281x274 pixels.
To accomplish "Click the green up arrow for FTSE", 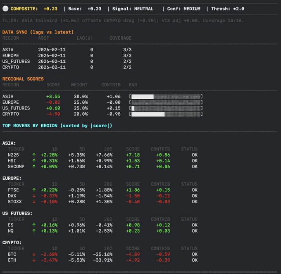I will [x=34, y=190].
